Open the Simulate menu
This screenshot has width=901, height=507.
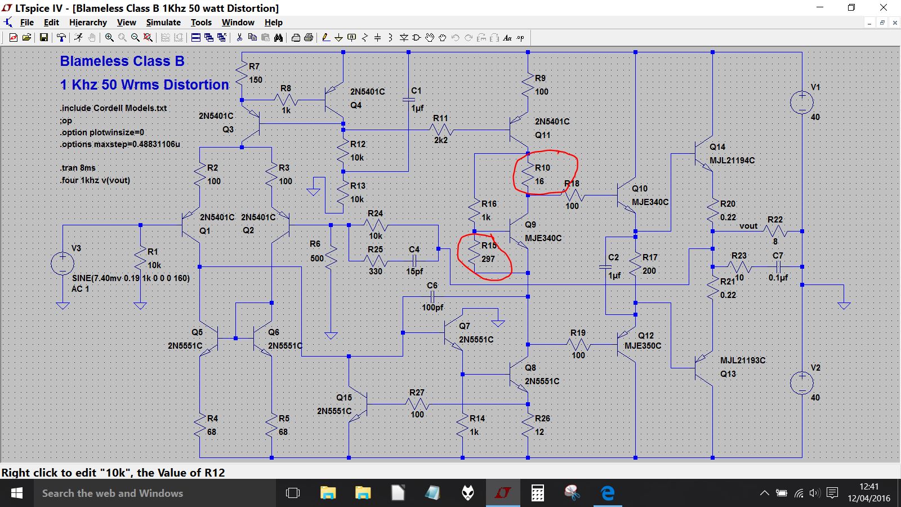(163, 23)
